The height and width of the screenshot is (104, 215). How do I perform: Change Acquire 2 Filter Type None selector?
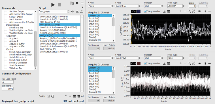pyautogui.click(x=175, y=58)
